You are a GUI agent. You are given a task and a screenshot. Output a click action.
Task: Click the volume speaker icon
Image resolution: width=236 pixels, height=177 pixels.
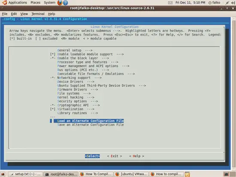[x=233, y=3]
